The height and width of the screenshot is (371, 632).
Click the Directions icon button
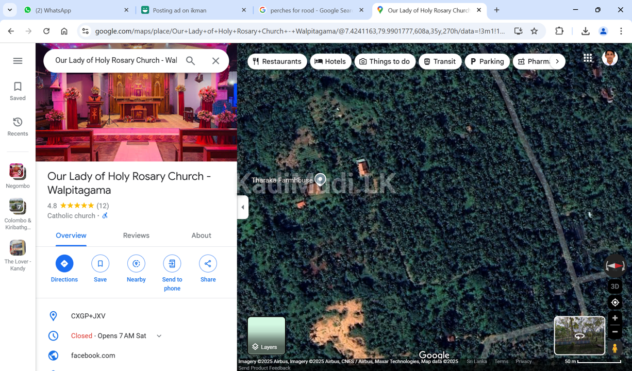coord(64,264)
